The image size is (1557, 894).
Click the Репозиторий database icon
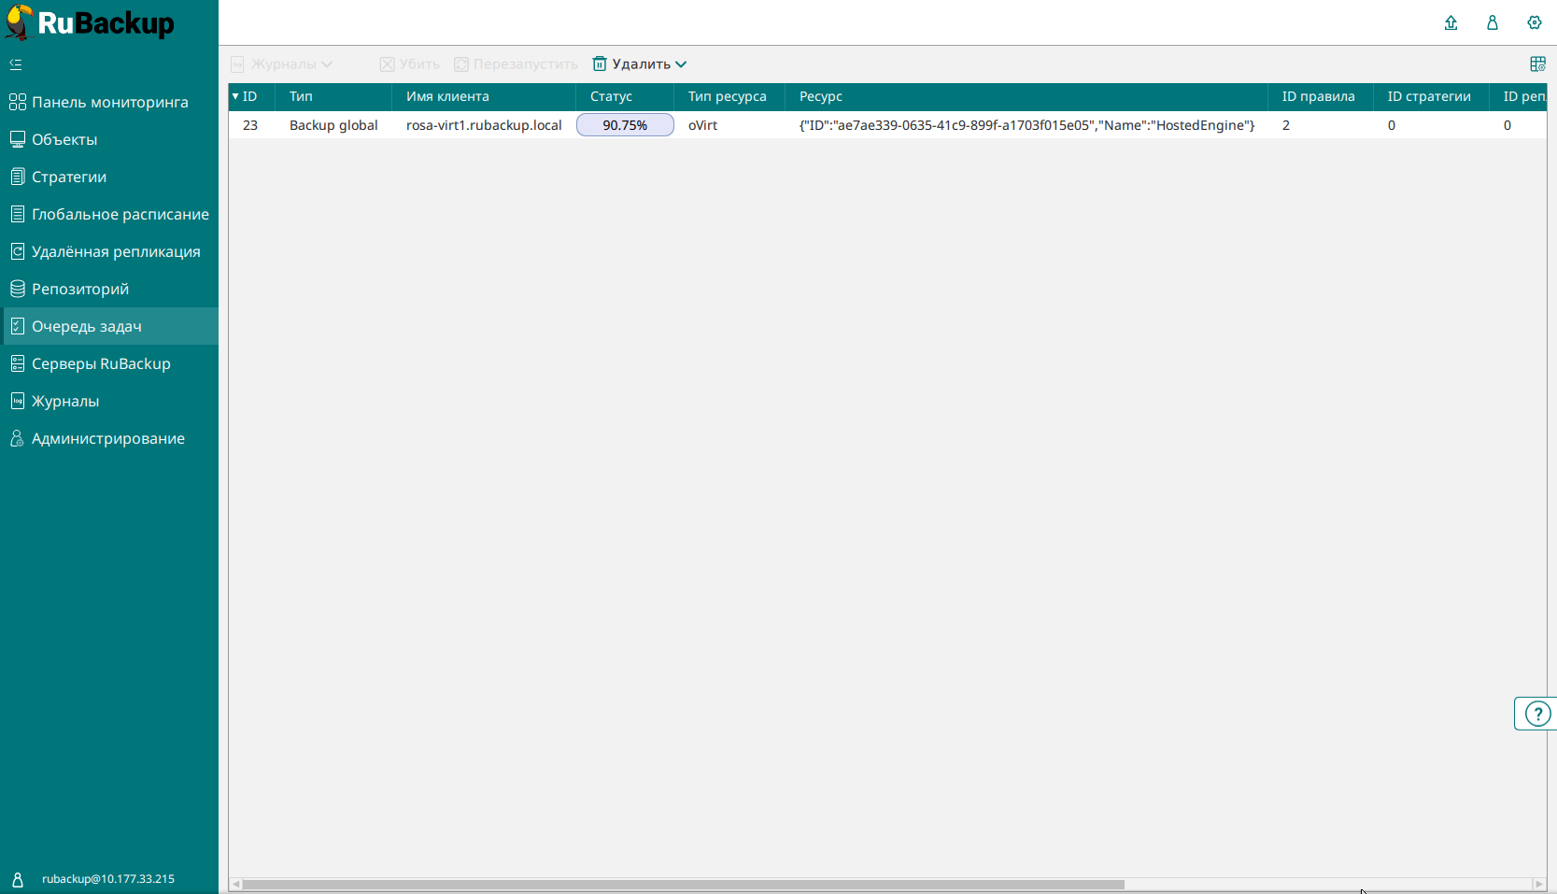[17, 289]
